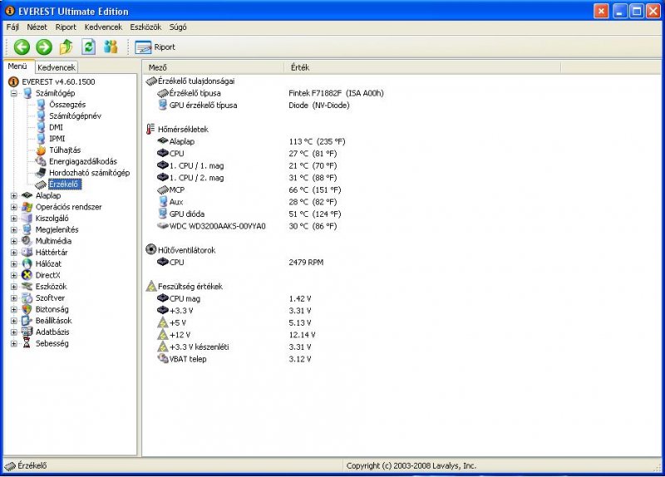Click the Hálózat network icon
The height and width of the screenshot is (477, 665).
pyautogui.click(x=27, y=263)
